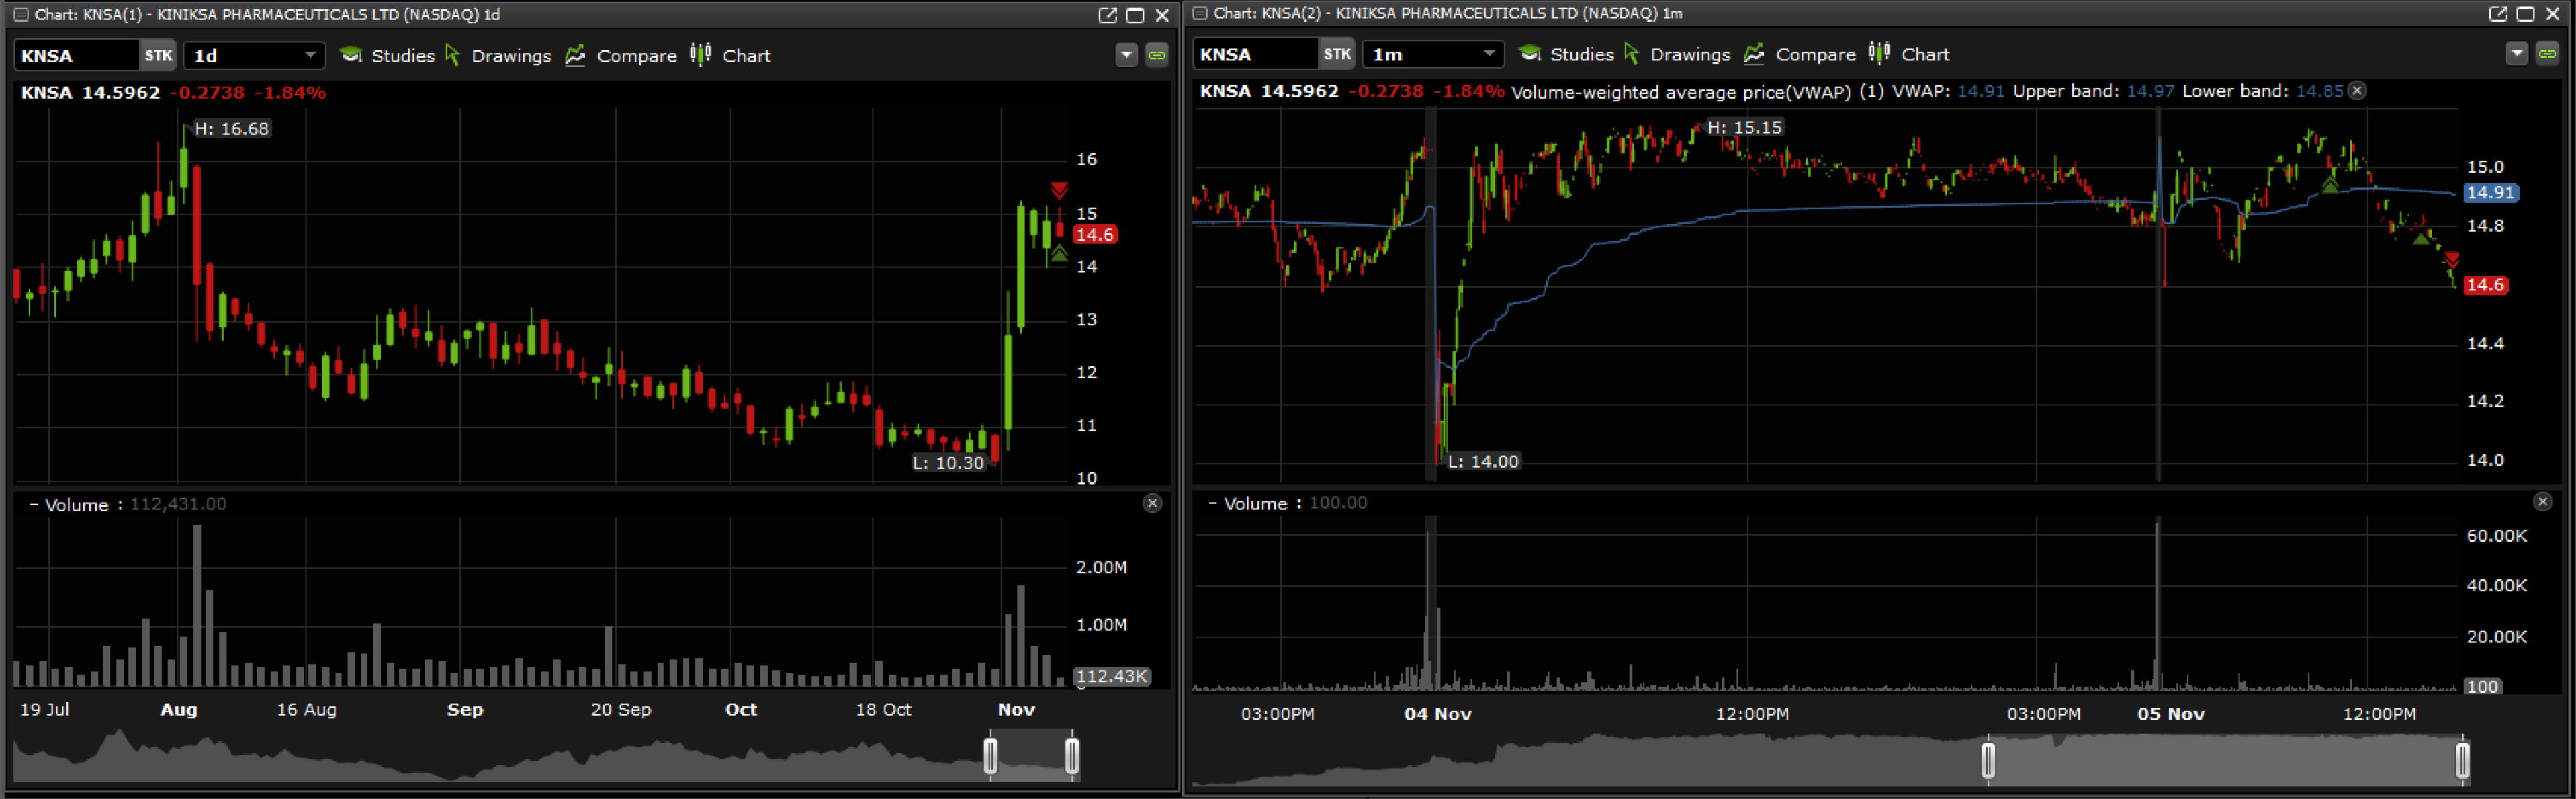Open window menu icon of KNSA(2) chart

[x=1200, y=14]
